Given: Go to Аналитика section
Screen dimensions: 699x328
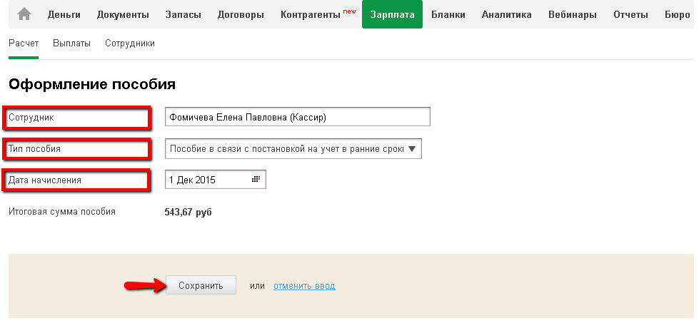Looking at the screenshot, I should click(507, 15).
